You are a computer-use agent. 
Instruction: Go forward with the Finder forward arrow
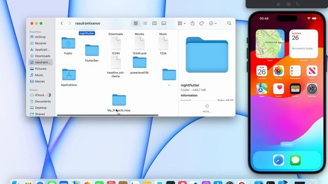[x=70, y=24]
